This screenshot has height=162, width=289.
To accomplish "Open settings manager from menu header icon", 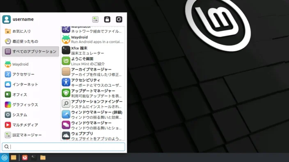I will [x=95, y=19].
